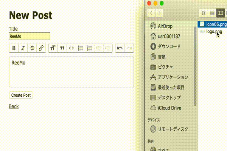Click the heading text size icon

pyautogui.click(x=53, y=48)
